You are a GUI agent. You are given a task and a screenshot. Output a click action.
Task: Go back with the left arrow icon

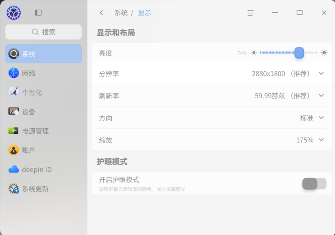coord(101,13)
